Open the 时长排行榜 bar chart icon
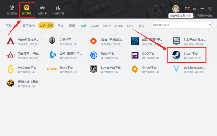217x136 pixels. pyautogui.click(x=58, y=8)
